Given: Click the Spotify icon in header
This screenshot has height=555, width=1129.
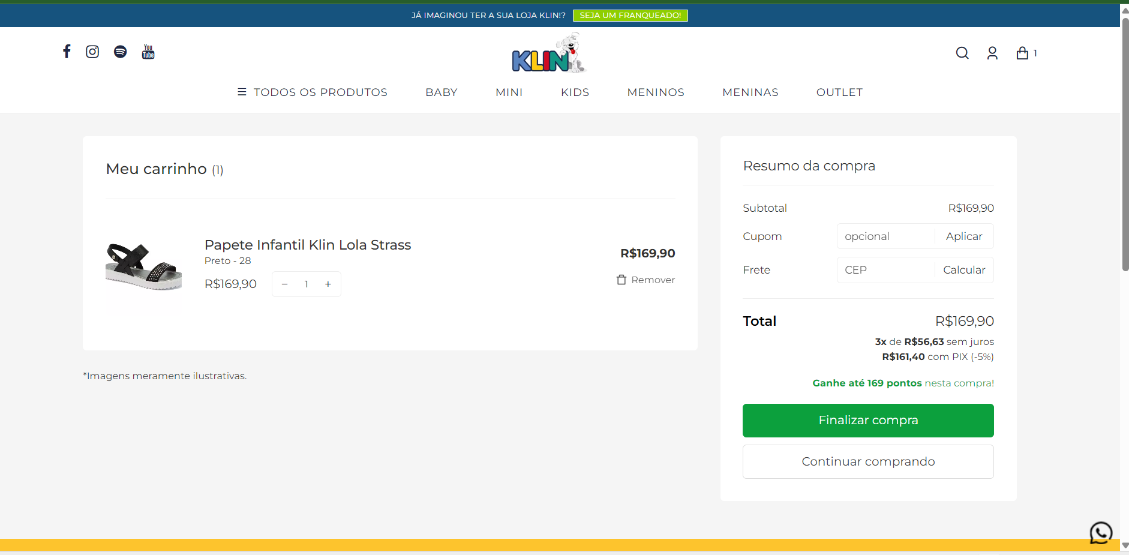Looking at the screenshot, I should [121, 52].
